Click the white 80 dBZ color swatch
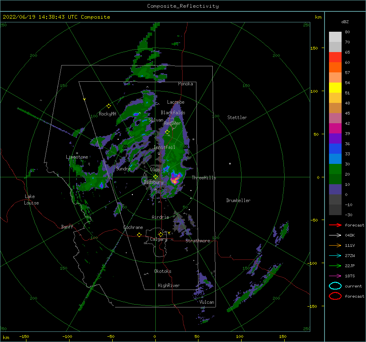Screen dimensions: 366x342 coord(335,37)
